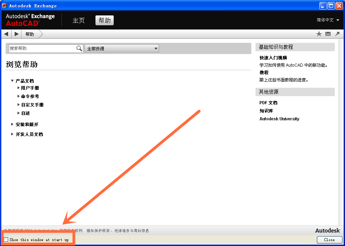Screen dimensions: 345x246
Task: Click the search magnifier icon
Action: coord(79,48)
